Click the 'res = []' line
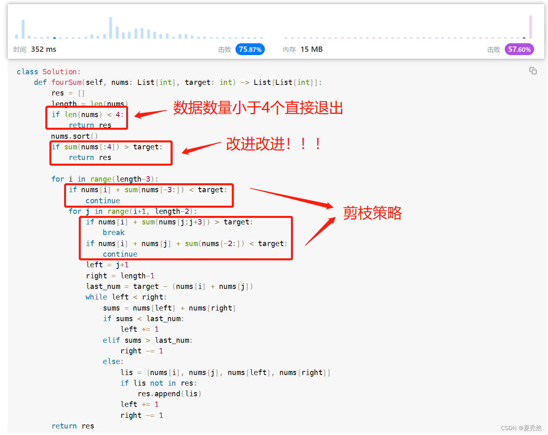The width and height of the screenshot is (548, 435). tap(68, 93)
